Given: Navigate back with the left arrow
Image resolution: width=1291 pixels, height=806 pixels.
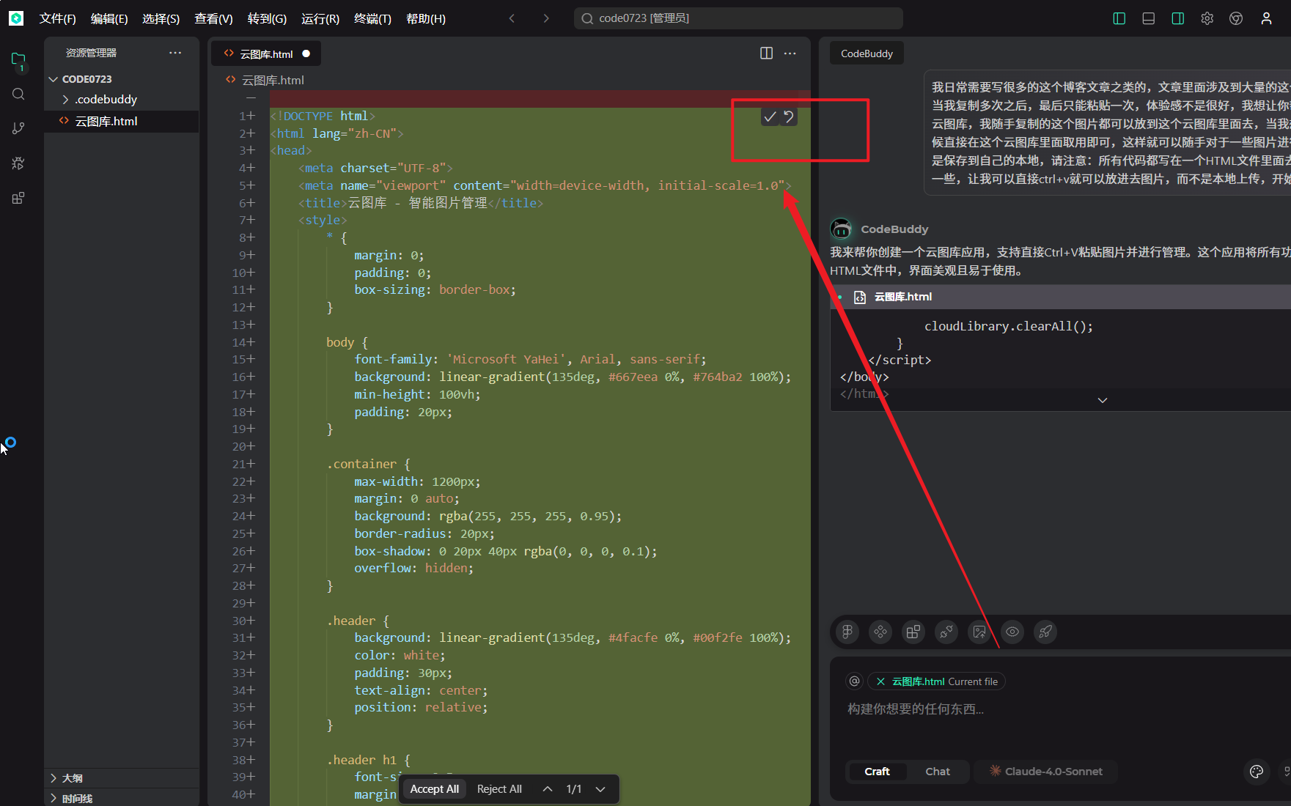Looking at the screenshot, I should (512, 18).
